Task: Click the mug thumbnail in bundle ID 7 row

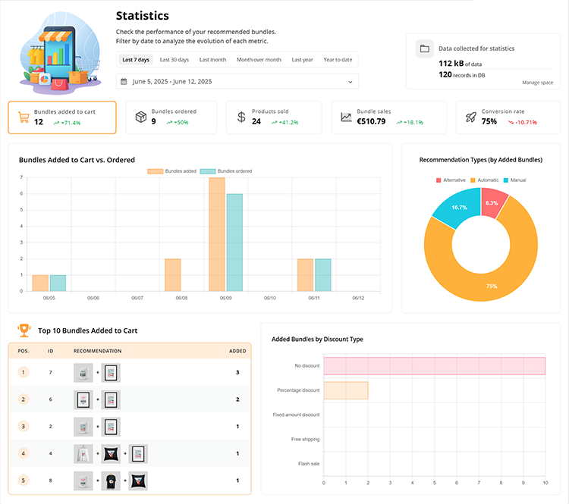Action: coord(83,373)
